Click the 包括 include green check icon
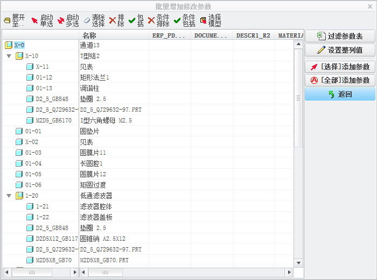377x280 pixels. pyautogui.click(x=132, y=20)
